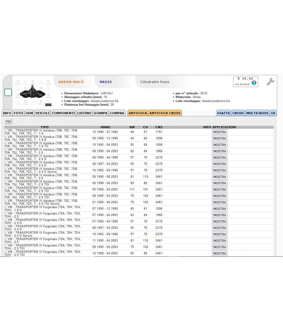Open the ANYSTOCK CROSS tab
The width and height of the screenshot is (283, 330).
(165, 113)
